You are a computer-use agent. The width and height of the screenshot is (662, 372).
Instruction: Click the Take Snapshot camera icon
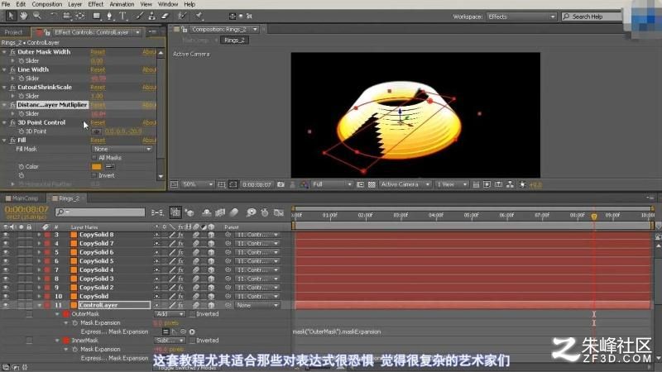click(x=281, y=184)
